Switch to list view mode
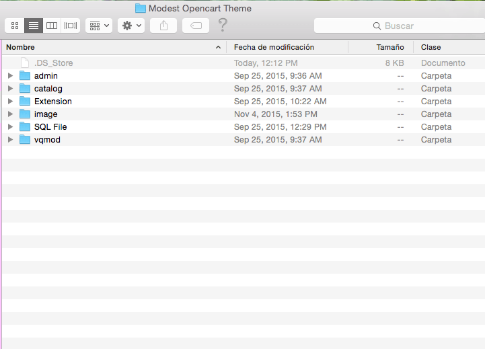 coord(34,26)
